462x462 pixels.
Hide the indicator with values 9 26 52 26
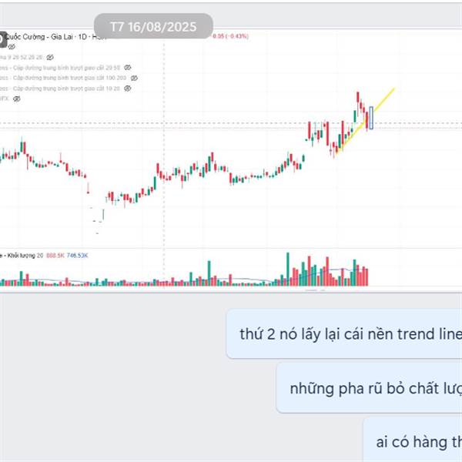50,57
